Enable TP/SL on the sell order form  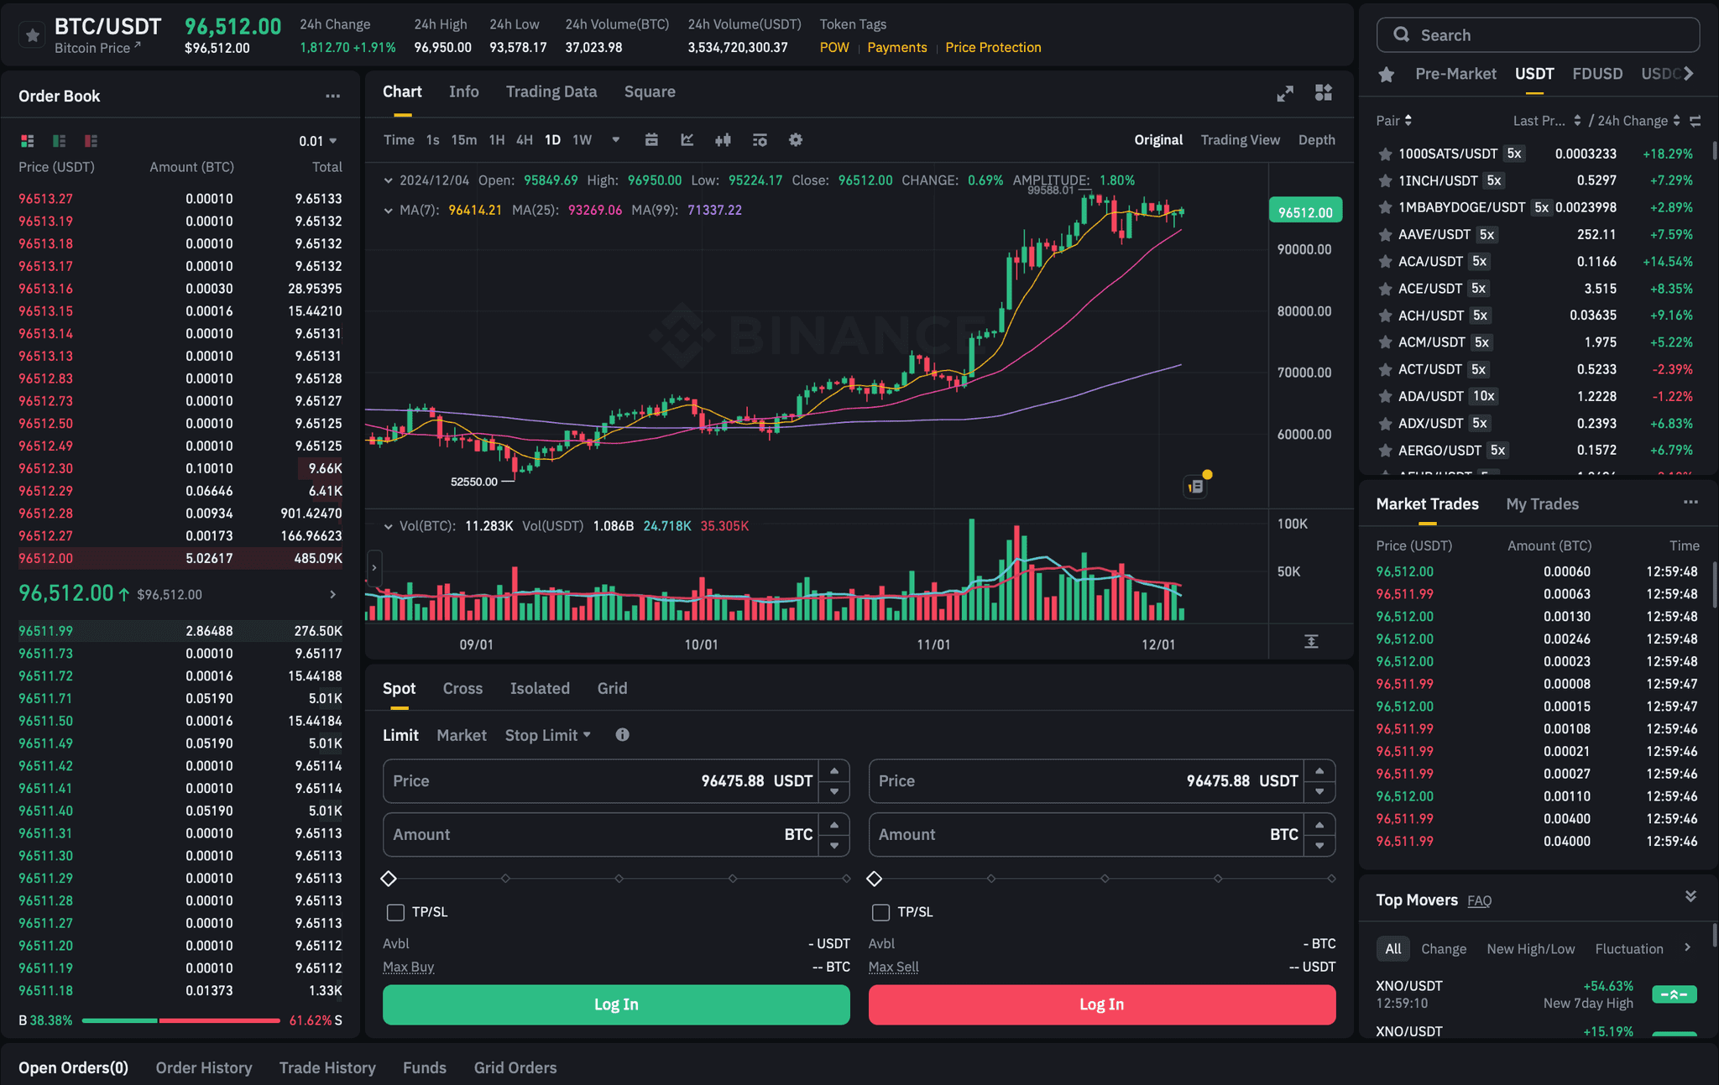click(880, 912)
